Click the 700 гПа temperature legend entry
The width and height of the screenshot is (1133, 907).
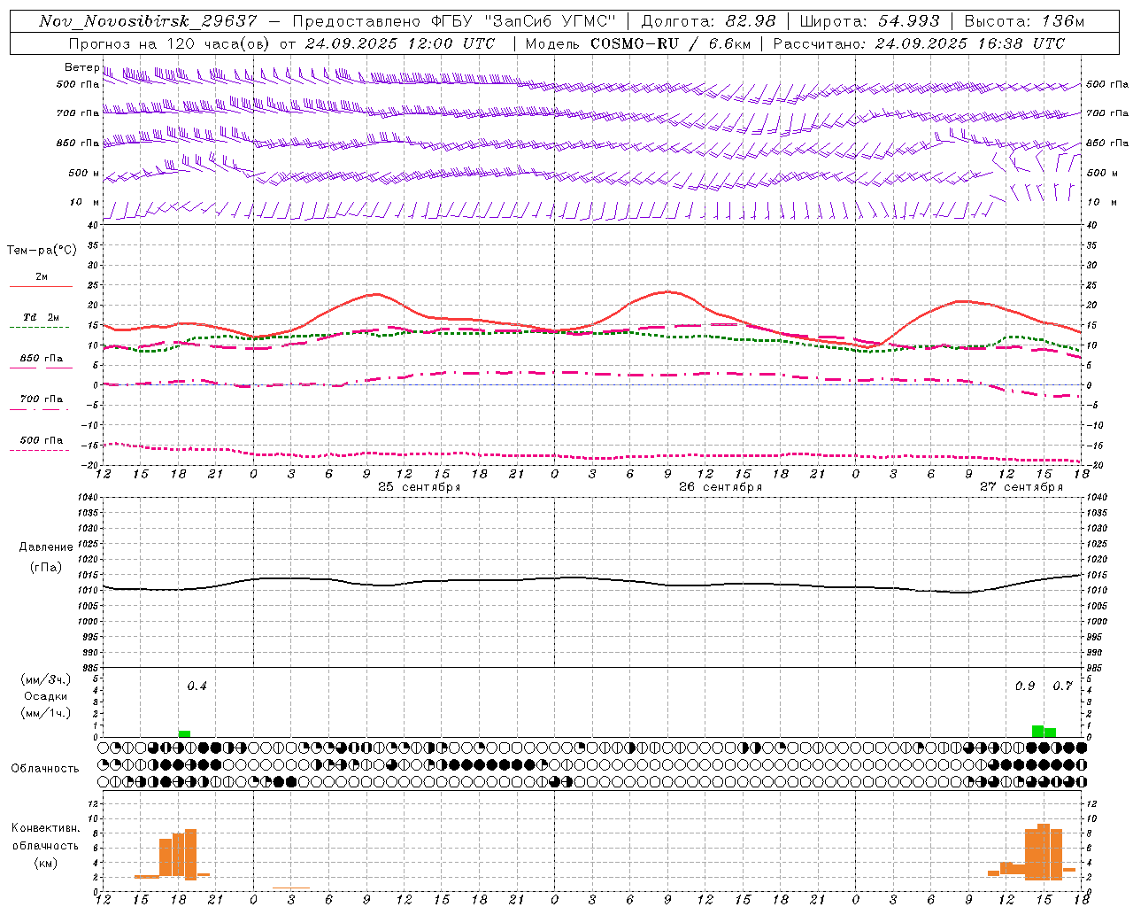point(41,399)
